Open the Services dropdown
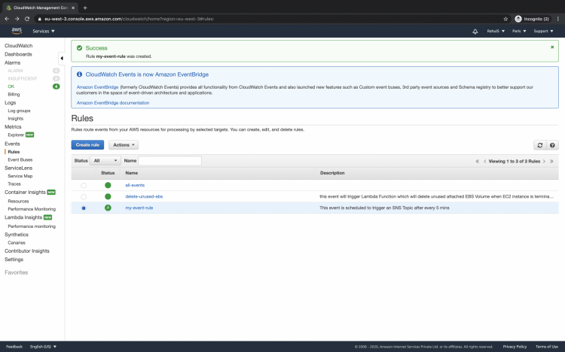 click(44, 32)
